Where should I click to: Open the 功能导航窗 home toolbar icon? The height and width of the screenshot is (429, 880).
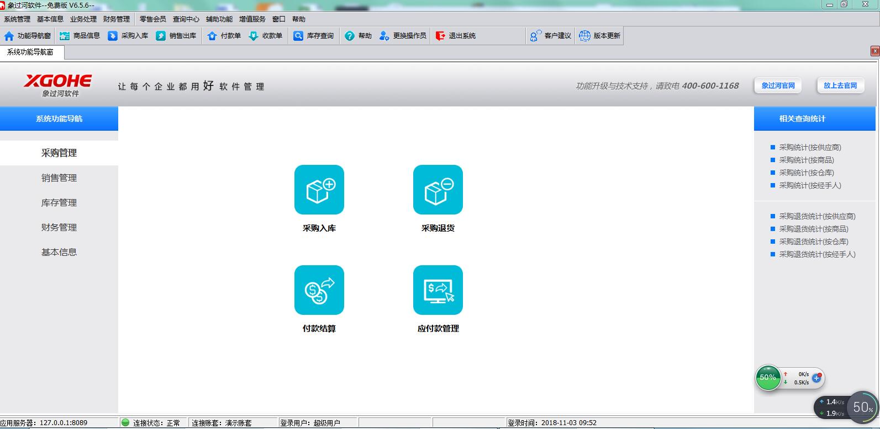(9, 36)
